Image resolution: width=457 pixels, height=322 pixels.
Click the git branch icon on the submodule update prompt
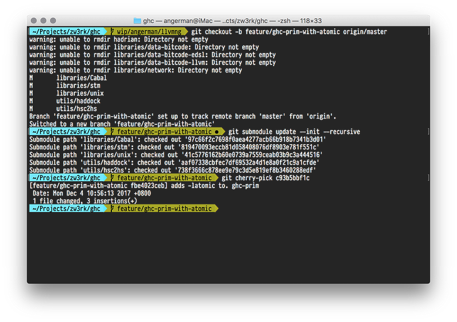tap(113, 132)
